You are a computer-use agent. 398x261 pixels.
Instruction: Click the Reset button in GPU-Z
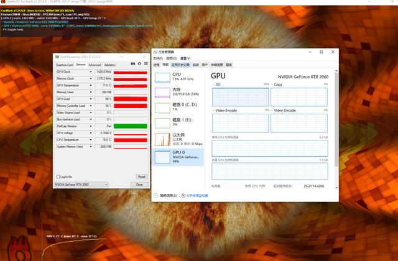[x=142, y=176]
